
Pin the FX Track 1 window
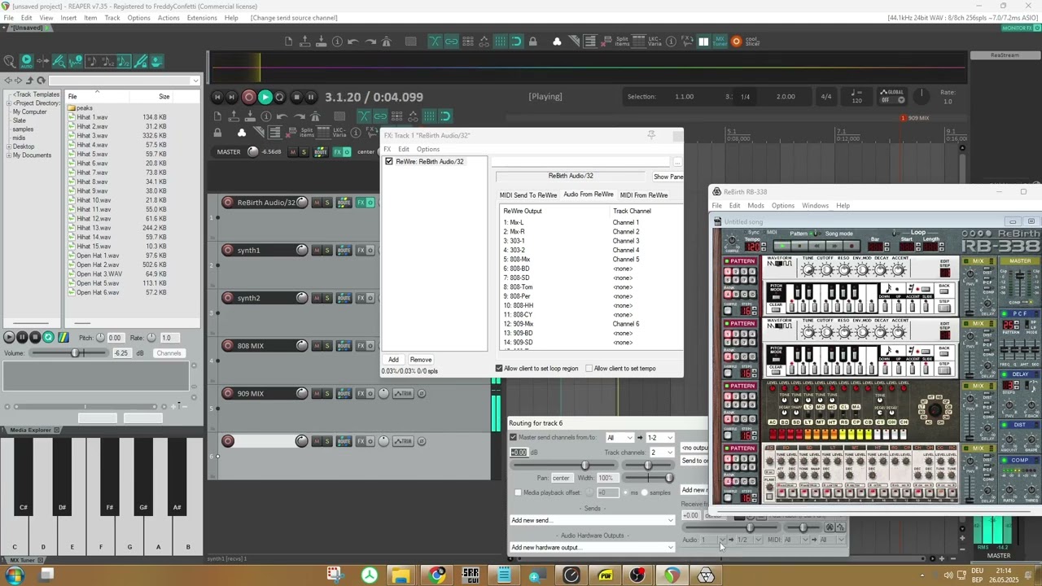point(651,135)
